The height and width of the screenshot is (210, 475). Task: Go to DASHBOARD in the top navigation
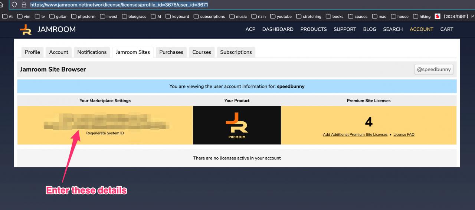point(278,29)
